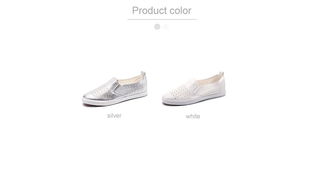Click the rubber sole of the white shoe

(194, 99)
